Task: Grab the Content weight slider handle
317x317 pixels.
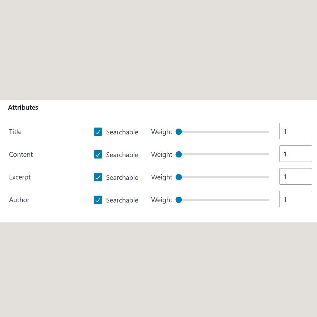Action: (x=178, y=154)
